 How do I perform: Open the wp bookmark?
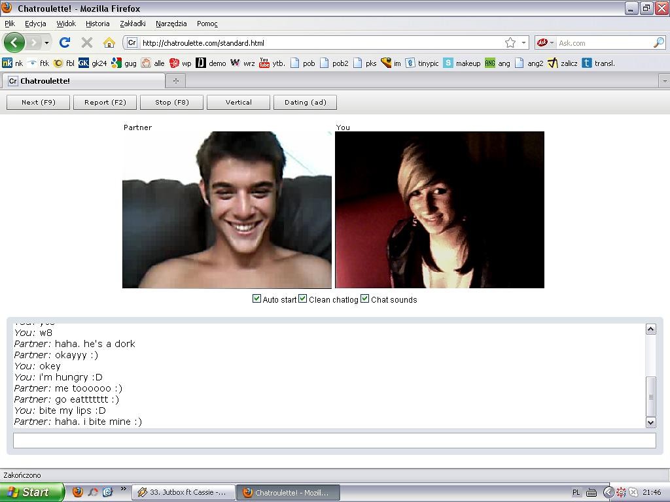point(181,63)
